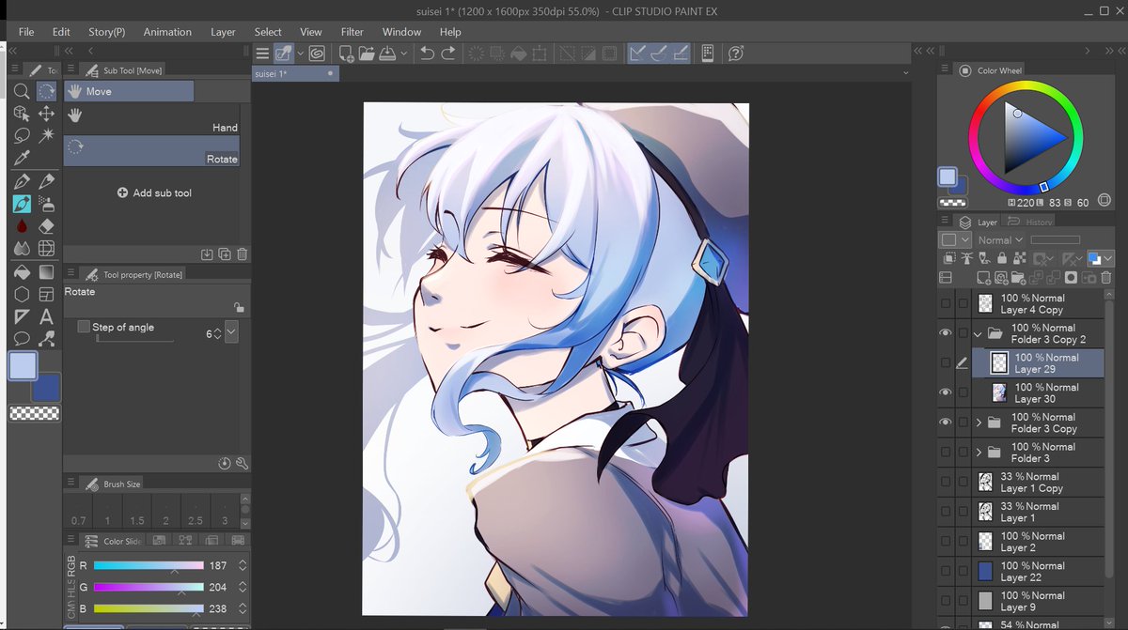Select the suisei 1* canvas tab
The width and height of the screenshot is (1128, 630).
pyautogui.click(x=294, y=73)
